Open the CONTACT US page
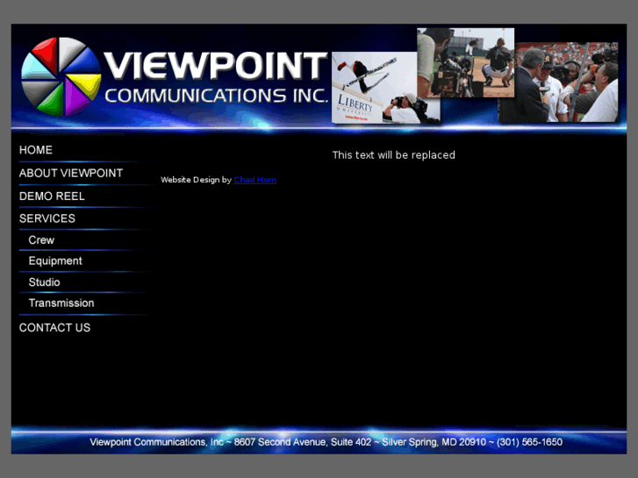This screenshot has width=638, height=478. (54, 327)
